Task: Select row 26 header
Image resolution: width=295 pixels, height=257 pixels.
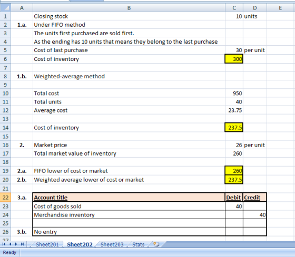Action: [5, 232]
